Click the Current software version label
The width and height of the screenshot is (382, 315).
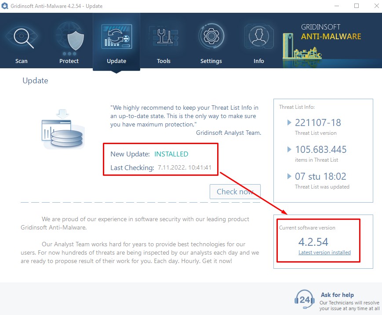tap(307, 228)
